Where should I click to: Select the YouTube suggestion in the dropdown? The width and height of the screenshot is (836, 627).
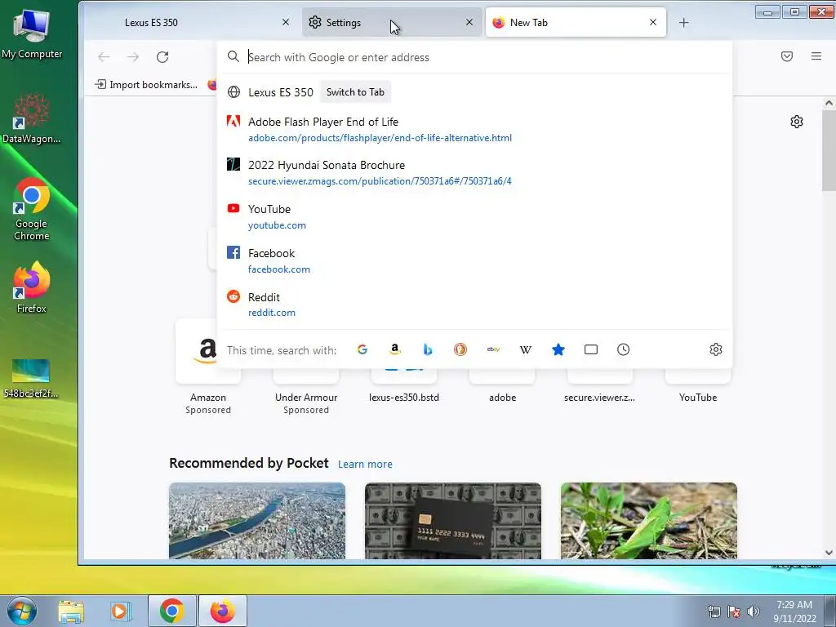(474, 217)
